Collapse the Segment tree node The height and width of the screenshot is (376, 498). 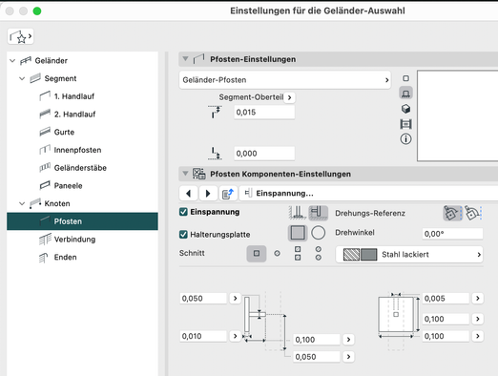22,78
